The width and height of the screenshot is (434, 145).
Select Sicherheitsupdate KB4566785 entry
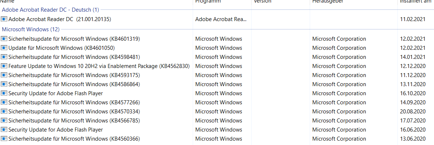[74, 121]
